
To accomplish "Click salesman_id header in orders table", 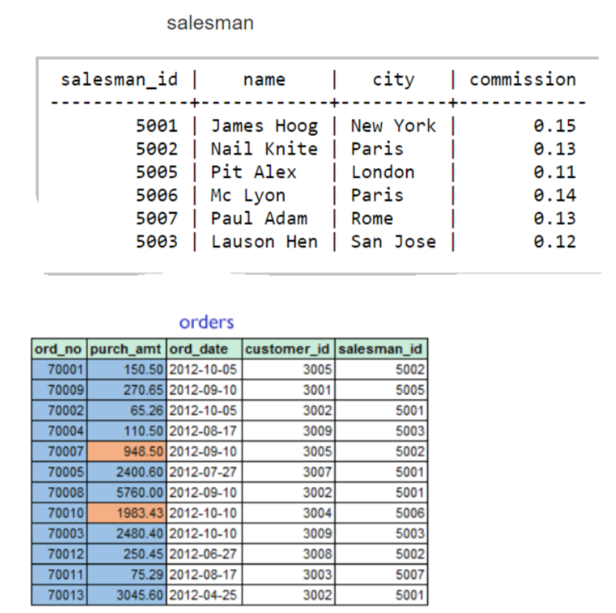I will pyautogui.click(x=380, y=349).
